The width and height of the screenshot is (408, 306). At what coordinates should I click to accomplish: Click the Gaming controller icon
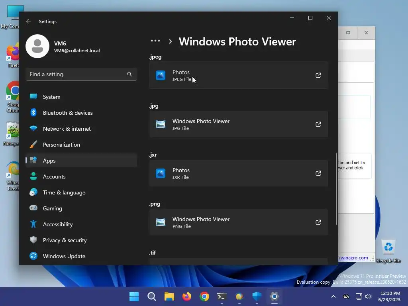[33, 208]
